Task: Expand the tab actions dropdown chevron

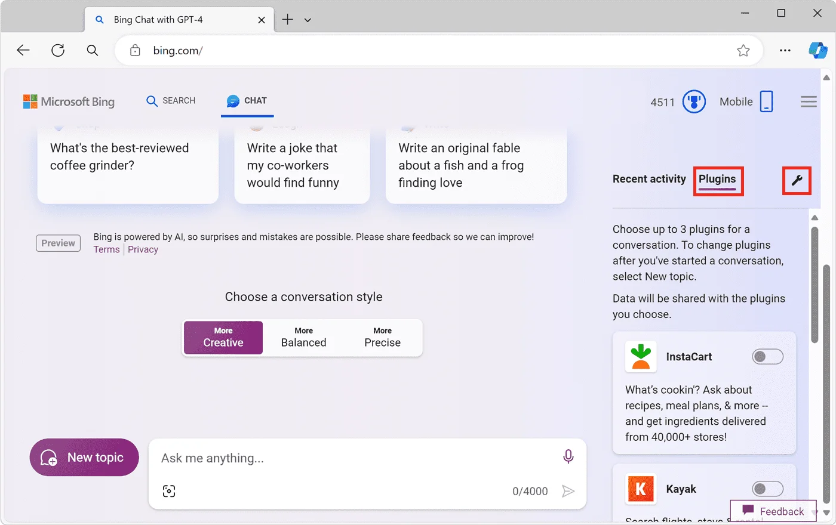Action: (x=308, y=20)
